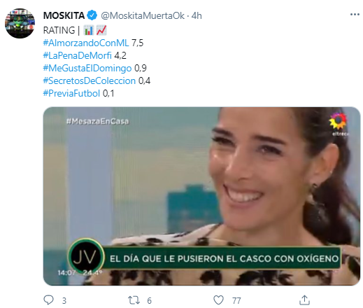This screenshot has width=363, height=308.
Task: Retweet this post via the arrows icon
Action: tap(134, 300)
